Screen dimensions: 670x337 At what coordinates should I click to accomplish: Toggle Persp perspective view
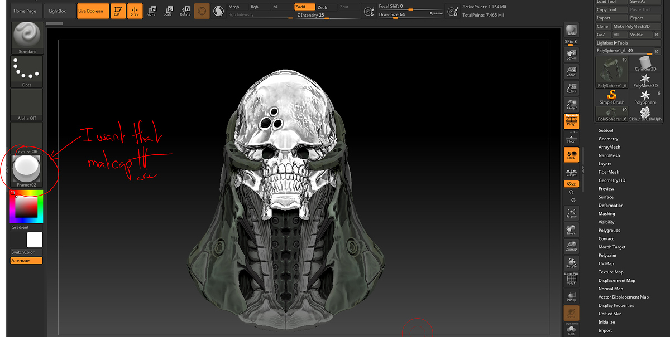click(x=571, y=121)
